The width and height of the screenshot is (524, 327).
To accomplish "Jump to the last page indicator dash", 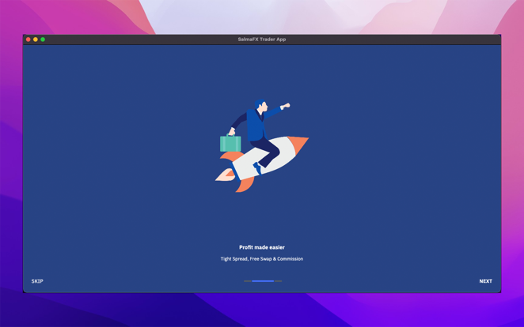I will coord(278,281).
